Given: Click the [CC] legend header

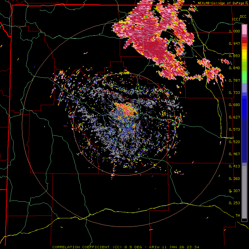Looking at the screenshot, I should 236,19.
